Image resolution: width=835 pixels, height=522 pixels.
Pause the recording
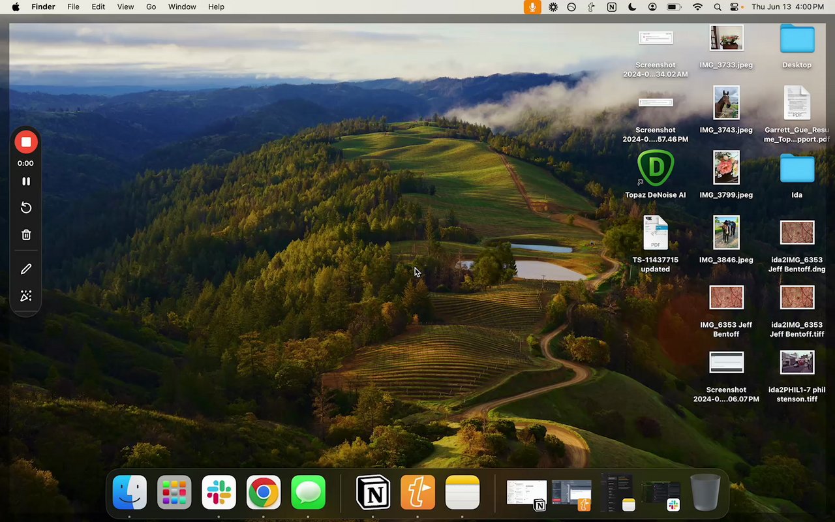[x=26, y=181]
